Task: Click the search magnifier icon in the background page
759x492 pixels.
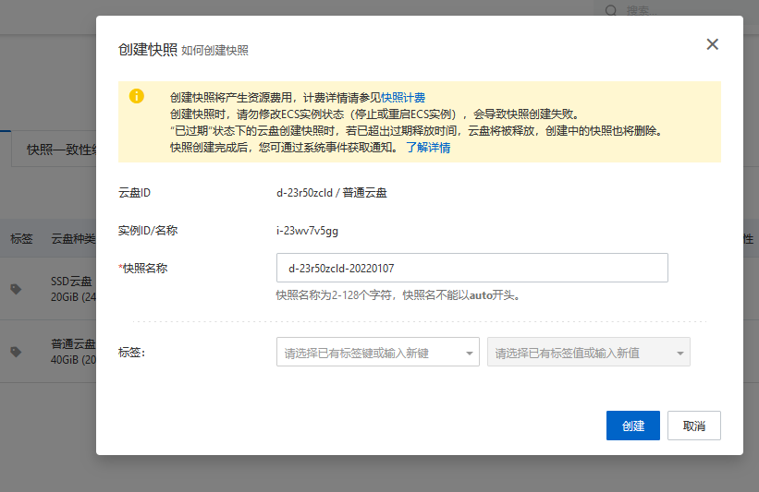Action: pyautogui.click(x=611, y=11)
